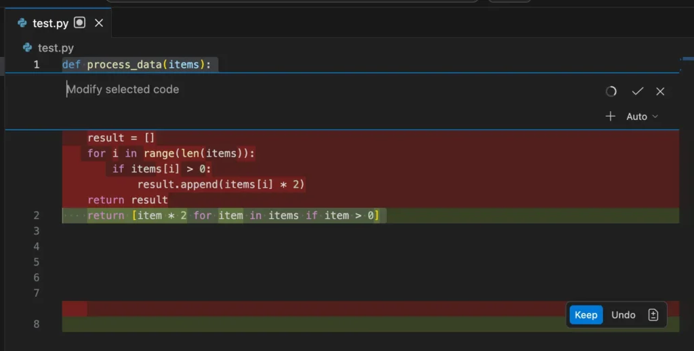Click the Python file icon in the tab
The image size is (694, 351).
click(x=22, y=23)
